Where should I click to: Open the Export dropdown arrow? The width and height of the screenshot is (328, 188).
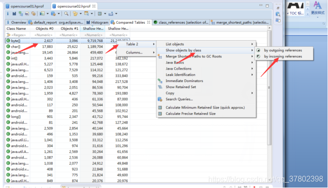tap(116, 14)
